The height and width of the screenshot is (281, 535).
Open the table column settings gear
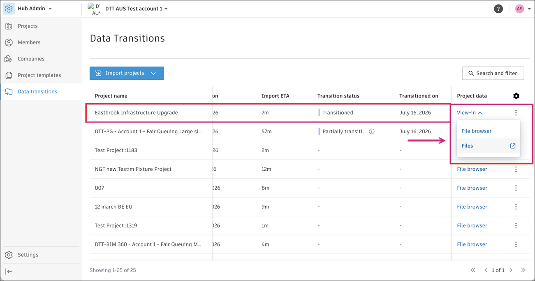pos(516,96)
